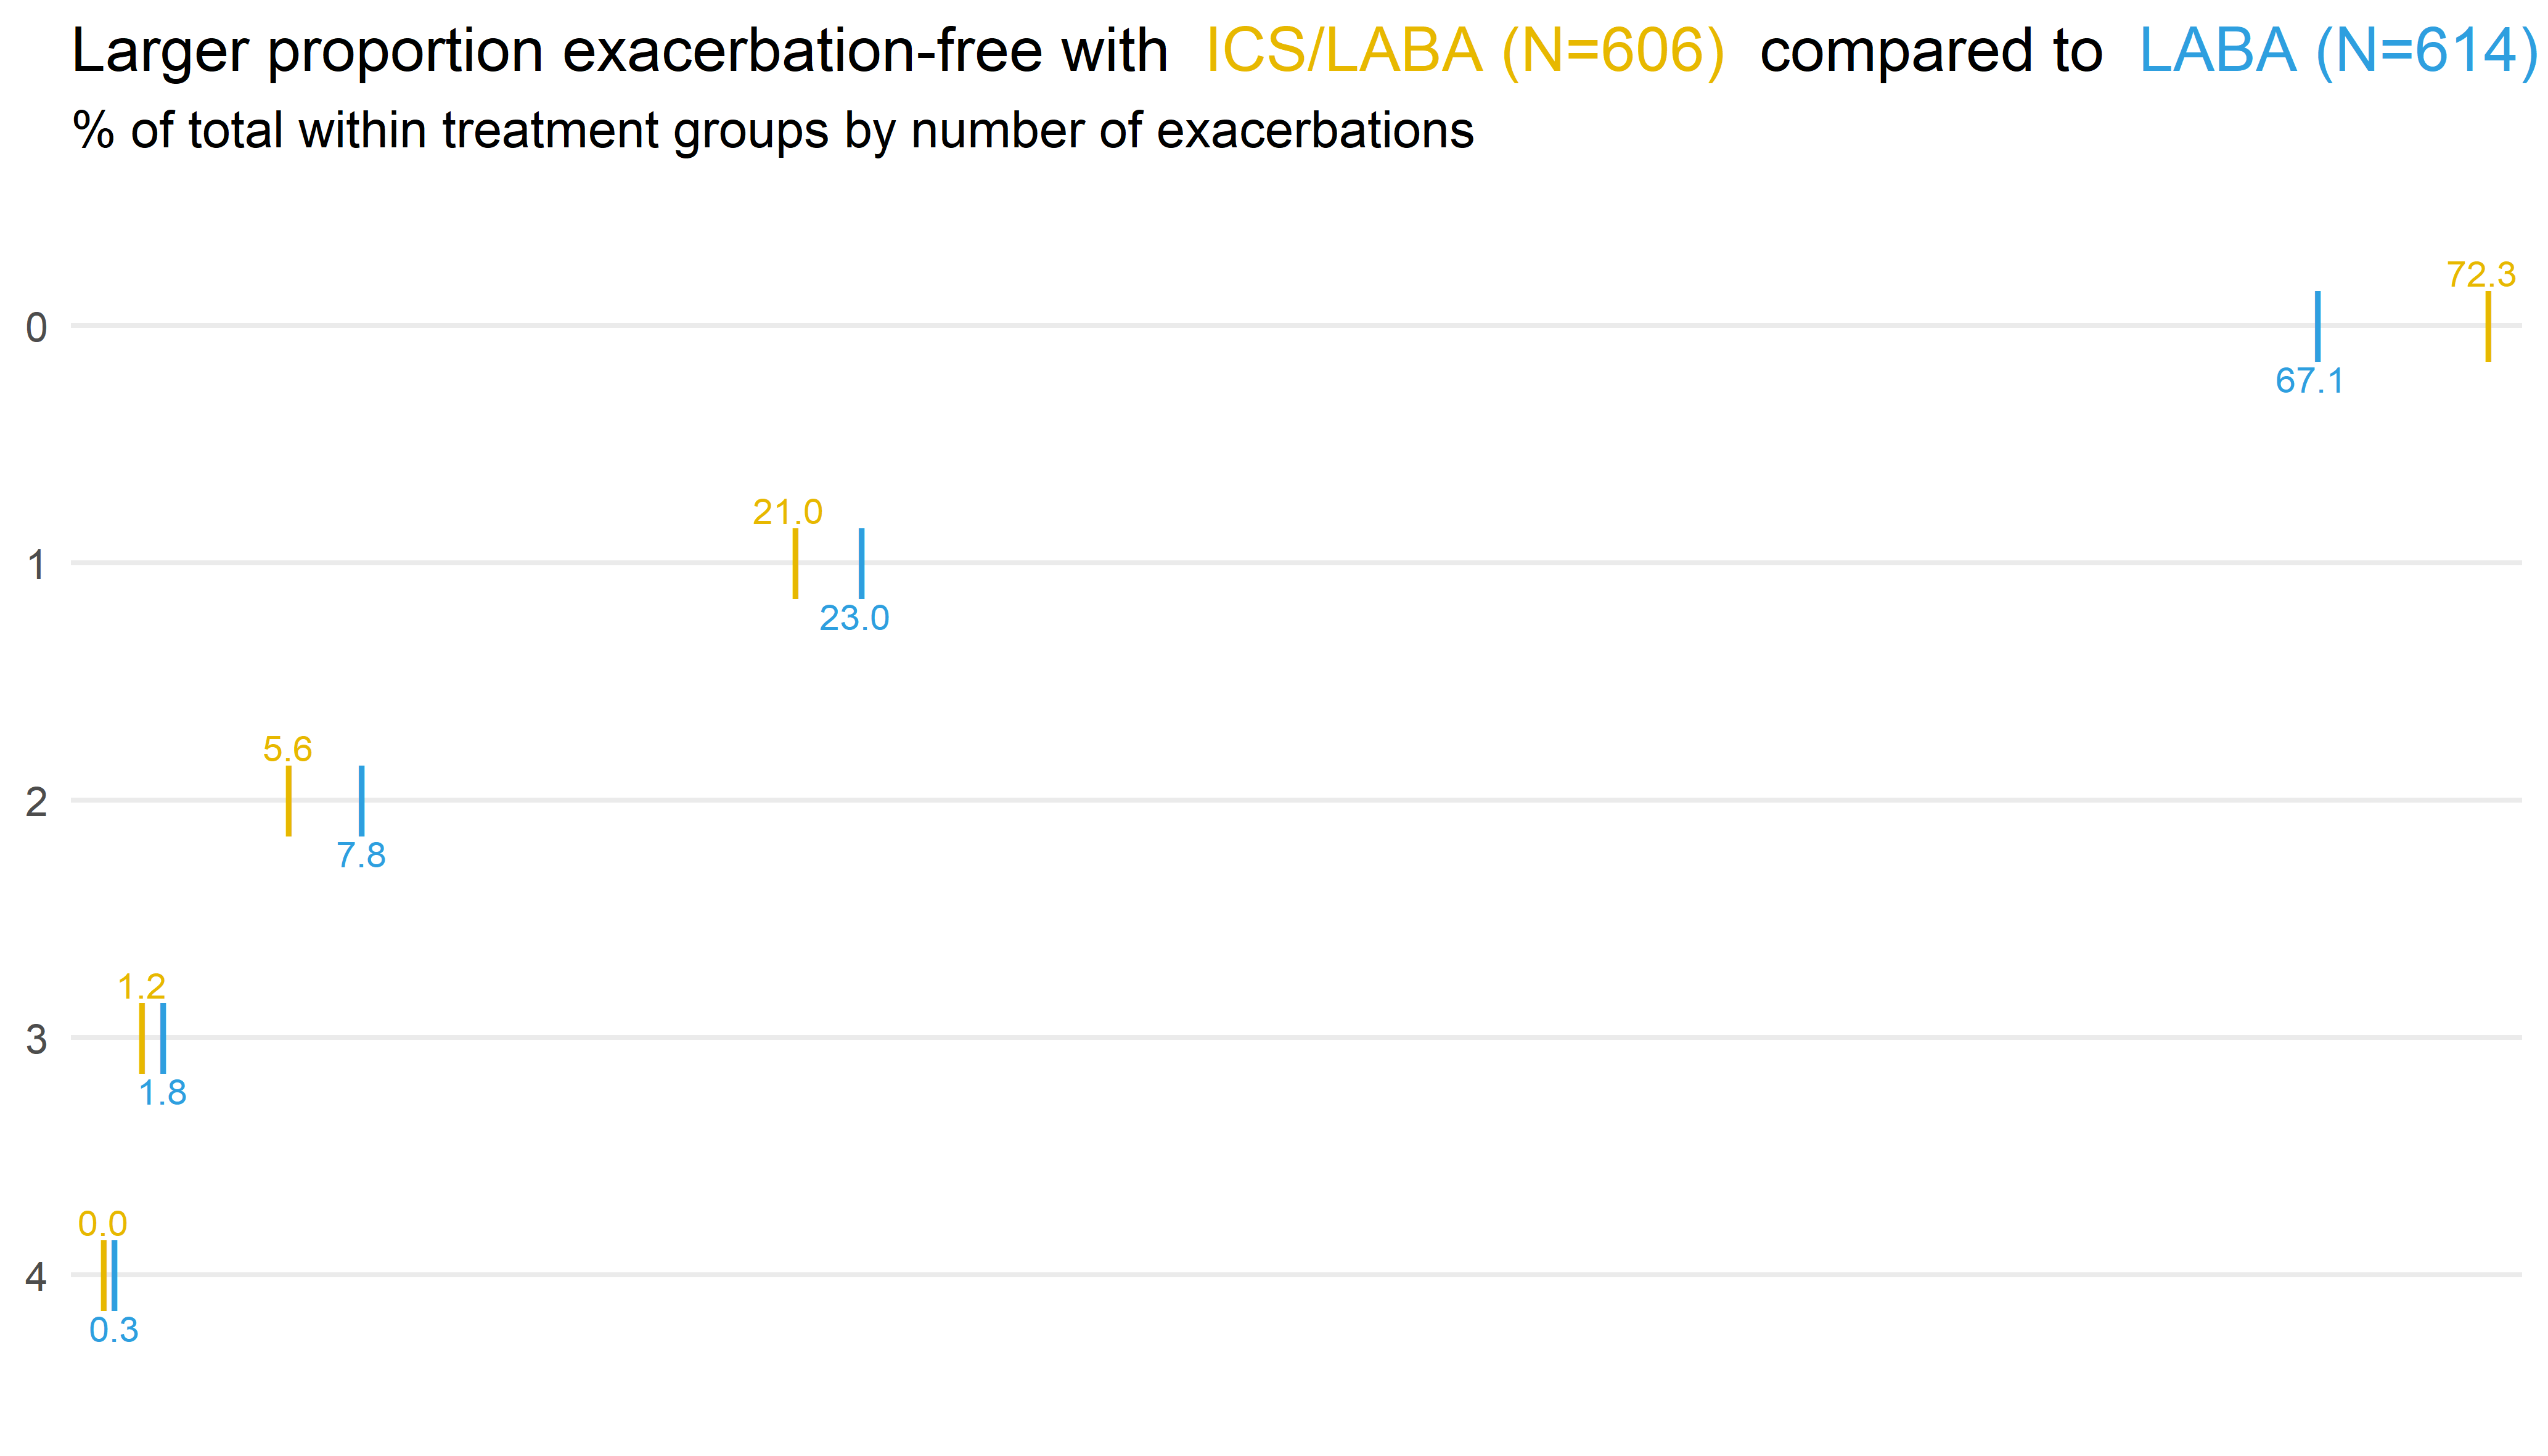This screenshot has width=2548, height=1456.
Task: Click the subtitle about % within treatment groups
Action: pos(773,131)
